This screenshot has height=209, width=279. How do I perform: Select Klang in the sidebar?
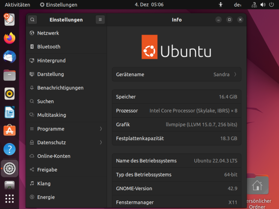(66, 184)
